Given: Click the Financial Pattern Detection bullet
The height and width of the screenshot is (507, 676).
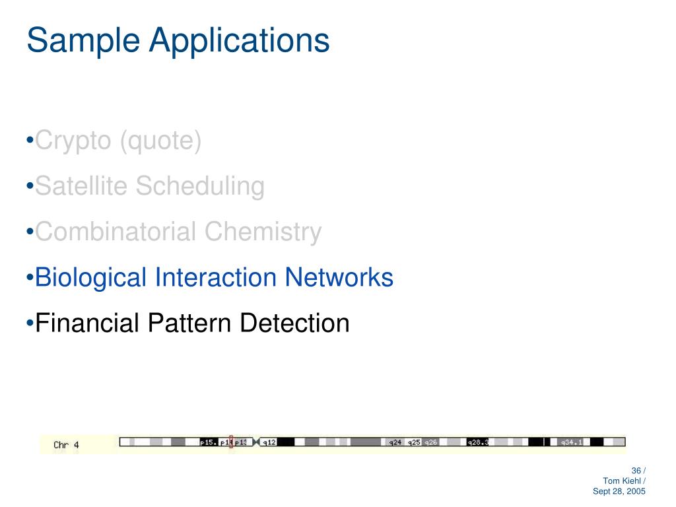Looking at the screenshot, I should (192, 323).
